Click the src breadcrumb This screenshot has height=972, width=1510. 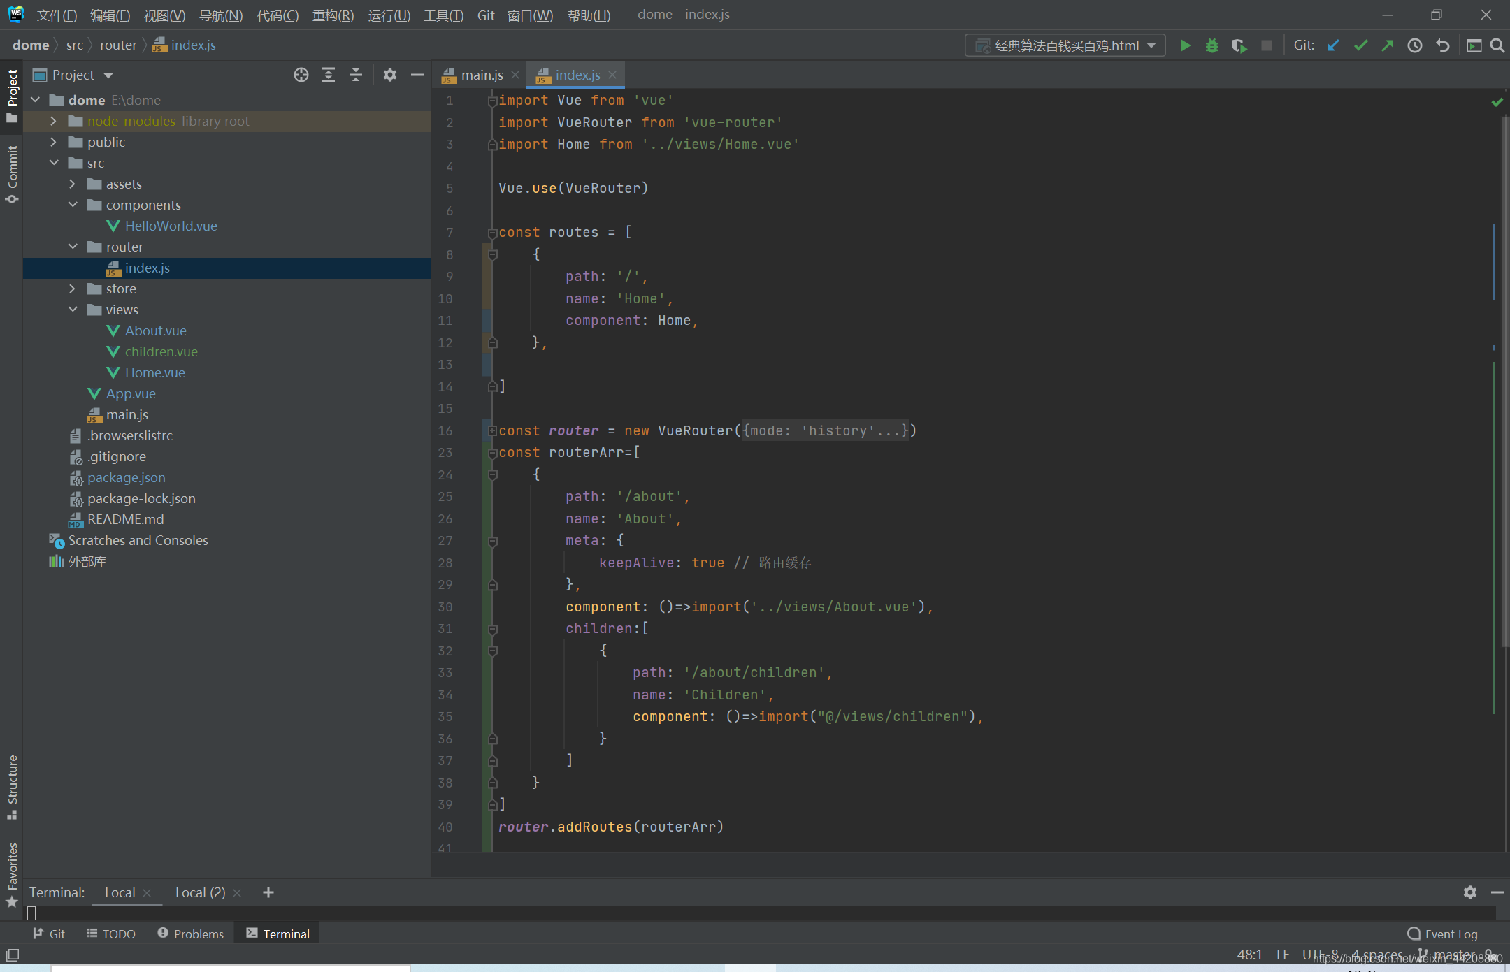[74, 45]
